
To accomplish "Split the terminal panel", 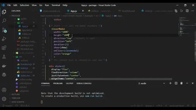I will [x=176, y=83].
